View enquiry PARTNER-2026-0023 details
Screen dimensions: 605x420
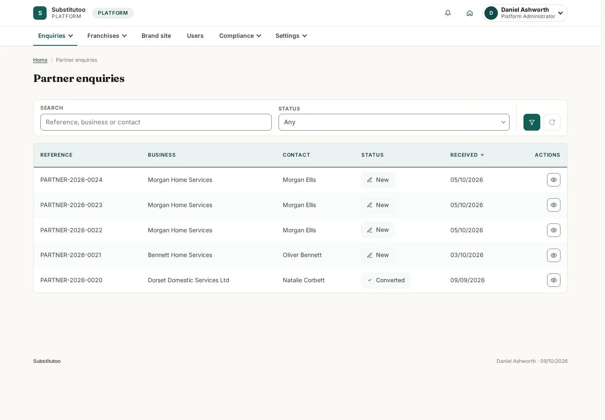point(554,205)
